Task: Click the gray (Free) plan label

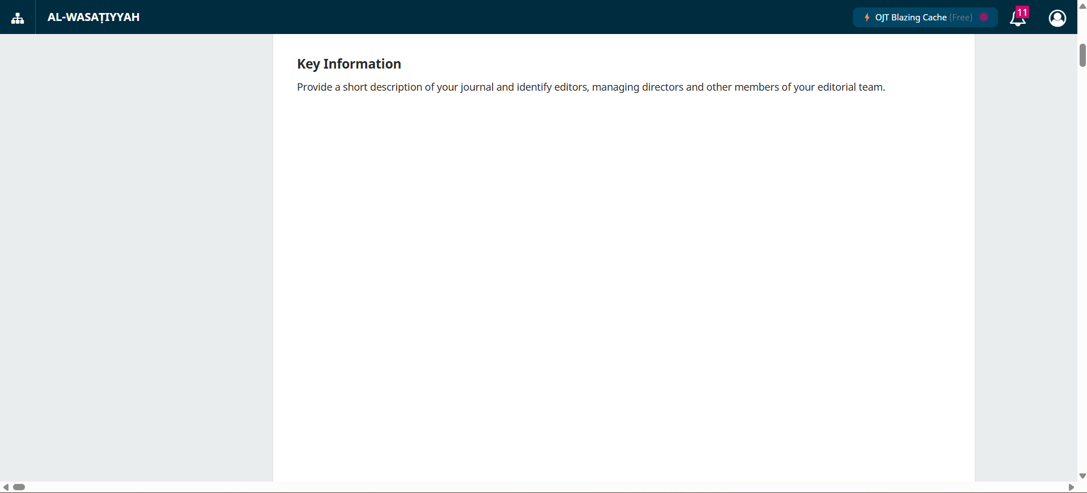Action: (961, 18)
